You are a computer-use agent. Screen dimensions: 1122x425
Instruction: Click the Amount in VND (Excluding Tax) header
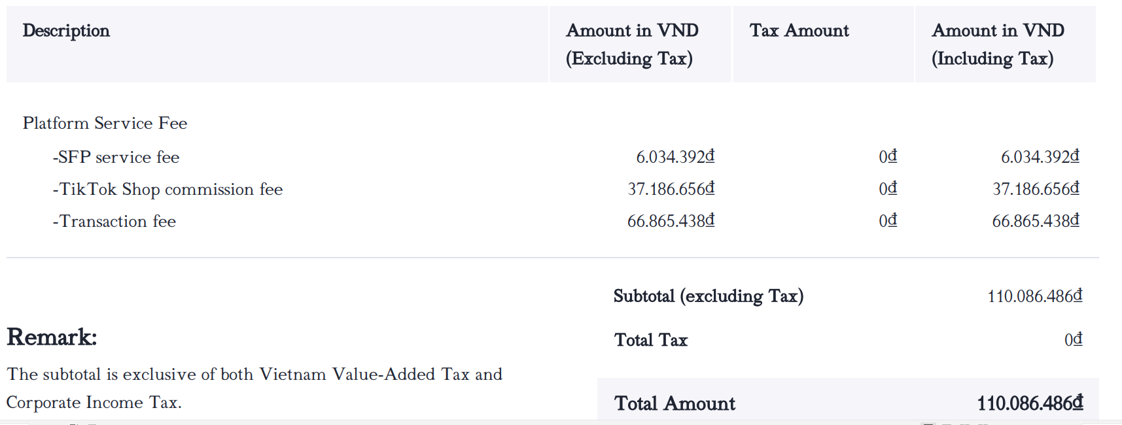coord(632,44)
